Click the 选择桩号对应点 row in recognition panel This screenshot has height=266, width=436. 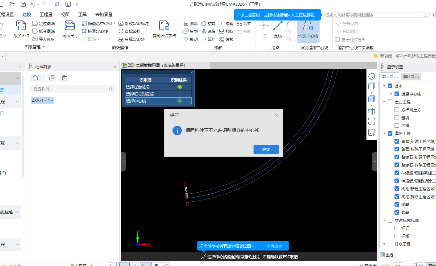pos(158,94)
